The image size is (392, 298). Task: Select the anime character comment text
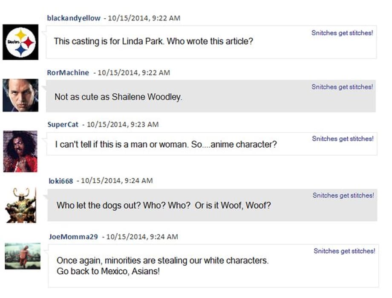pyautogui.click(x=166, y=144)
